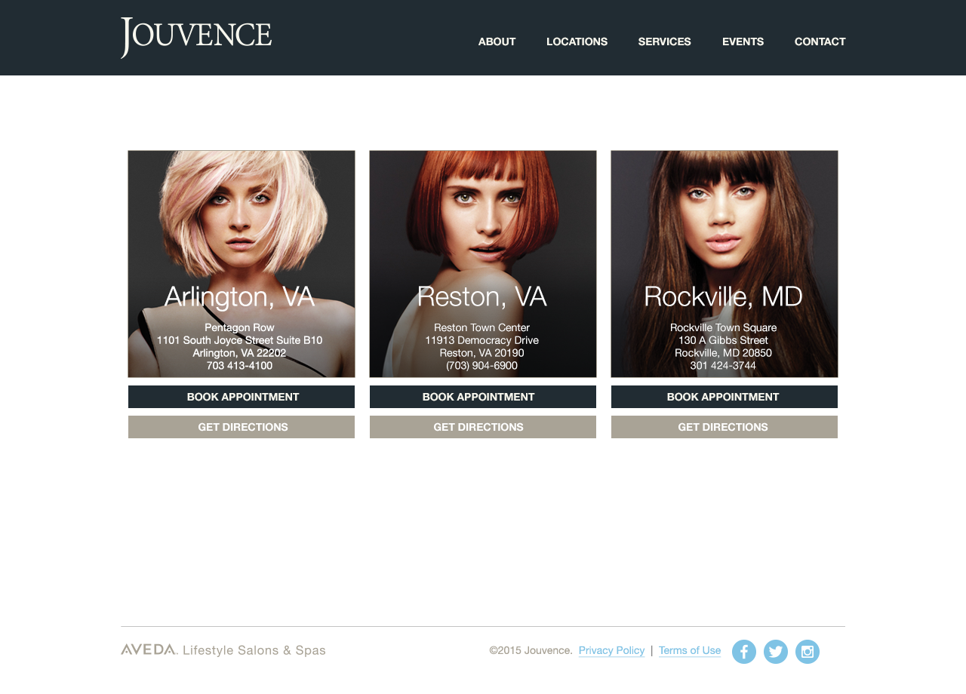Click the Pentagon Row text
The image size is (966, 694).
(239, 327)
